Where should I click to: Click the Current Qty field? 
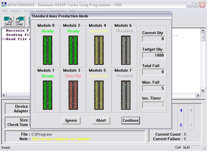154,39
